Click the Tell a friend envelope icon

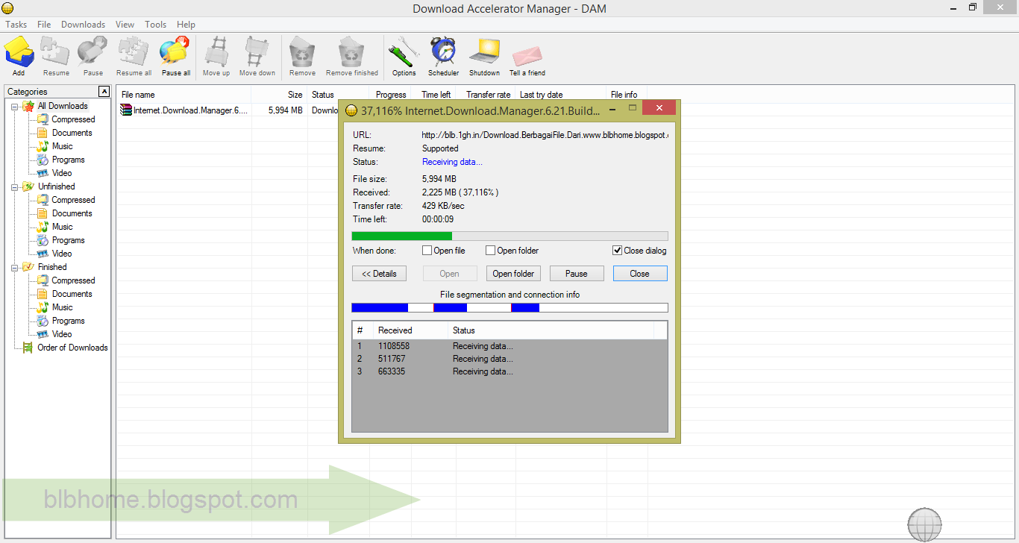click(x=527, y=54)
